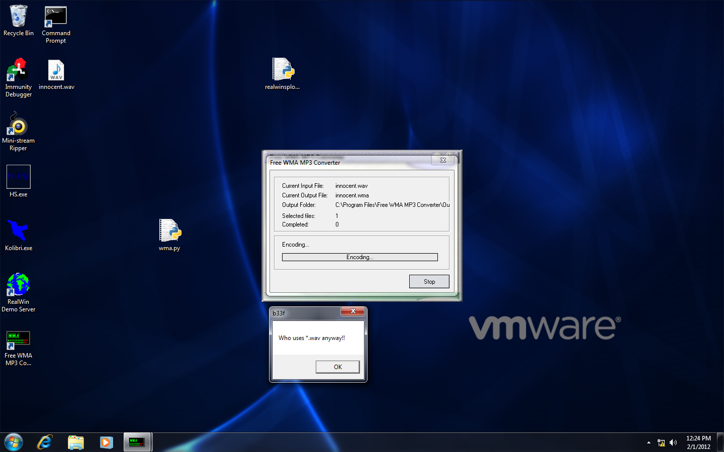Click OK in the b33f message box
Viewport: 724px width, 452px height.
pyautogui.click(x=337, y=367)
